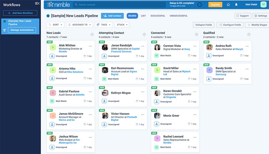Screen dimensions: 269x154
Task: Open more options for Andrea Ruth card
Action: click(x=247, y=46)
